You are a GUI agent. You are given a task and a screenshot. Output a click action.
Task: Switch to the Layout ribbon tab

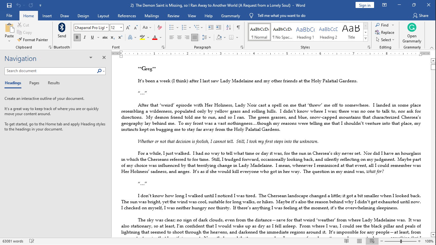click(x=103, y=16)
